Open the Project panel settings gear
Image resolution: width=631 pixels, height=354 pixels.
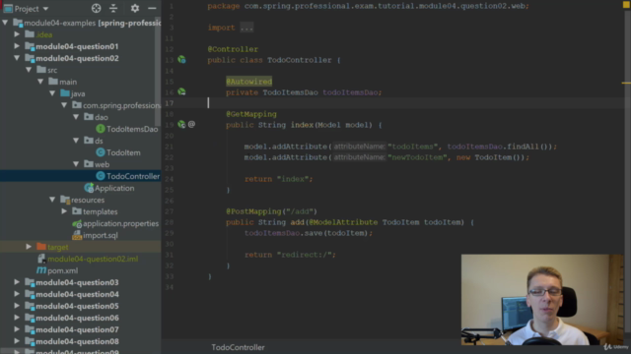[x=135, y=8]
